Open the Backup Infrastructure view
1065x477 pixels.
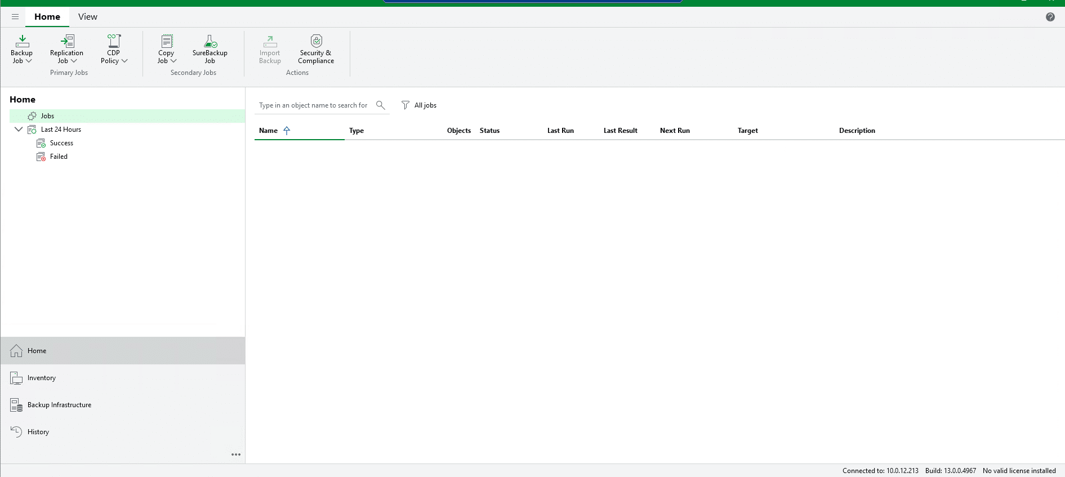pyautogui.click(x=59, y=405)
